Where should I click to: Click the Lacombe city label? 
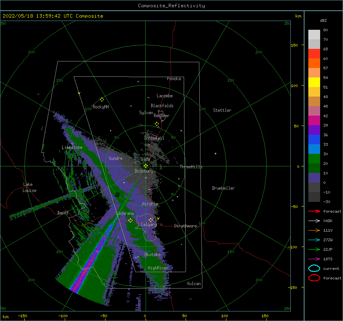[x=165, y=96]
